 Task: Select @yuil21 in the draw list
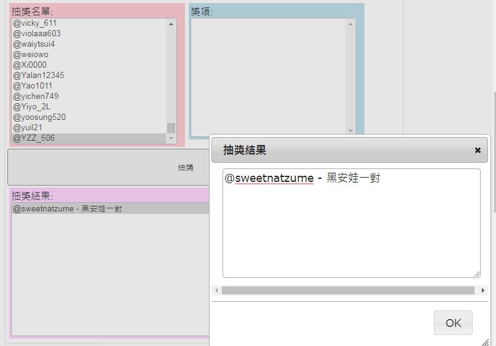pos(89,127)
